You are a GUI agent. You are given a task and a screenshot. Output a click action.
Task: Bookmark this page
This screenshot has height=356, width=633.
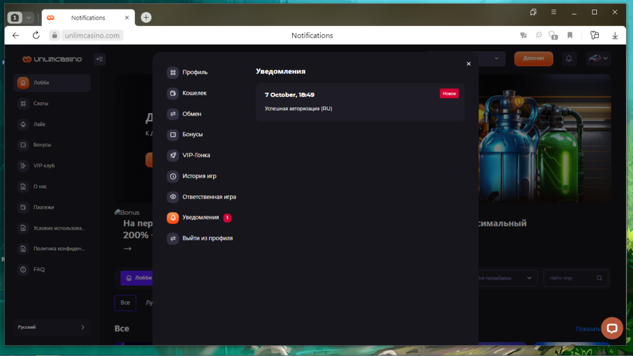click(x=570, y=35)
